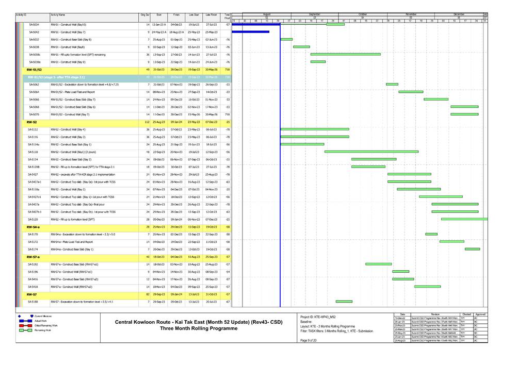Click the Start date cell of SA-5034
This screenshot has width=517, height=365.
coord(159,24)
